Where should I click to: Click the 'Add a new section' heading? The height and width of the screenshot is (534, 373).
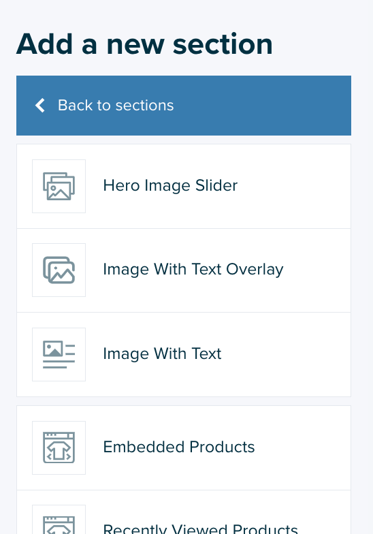(144, 44)
